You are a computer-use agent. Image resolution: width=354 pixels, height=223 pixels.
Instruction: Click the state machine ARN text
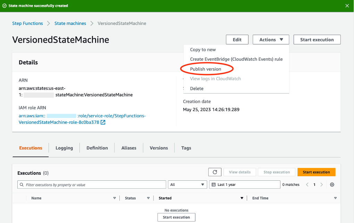pos(76,92)
